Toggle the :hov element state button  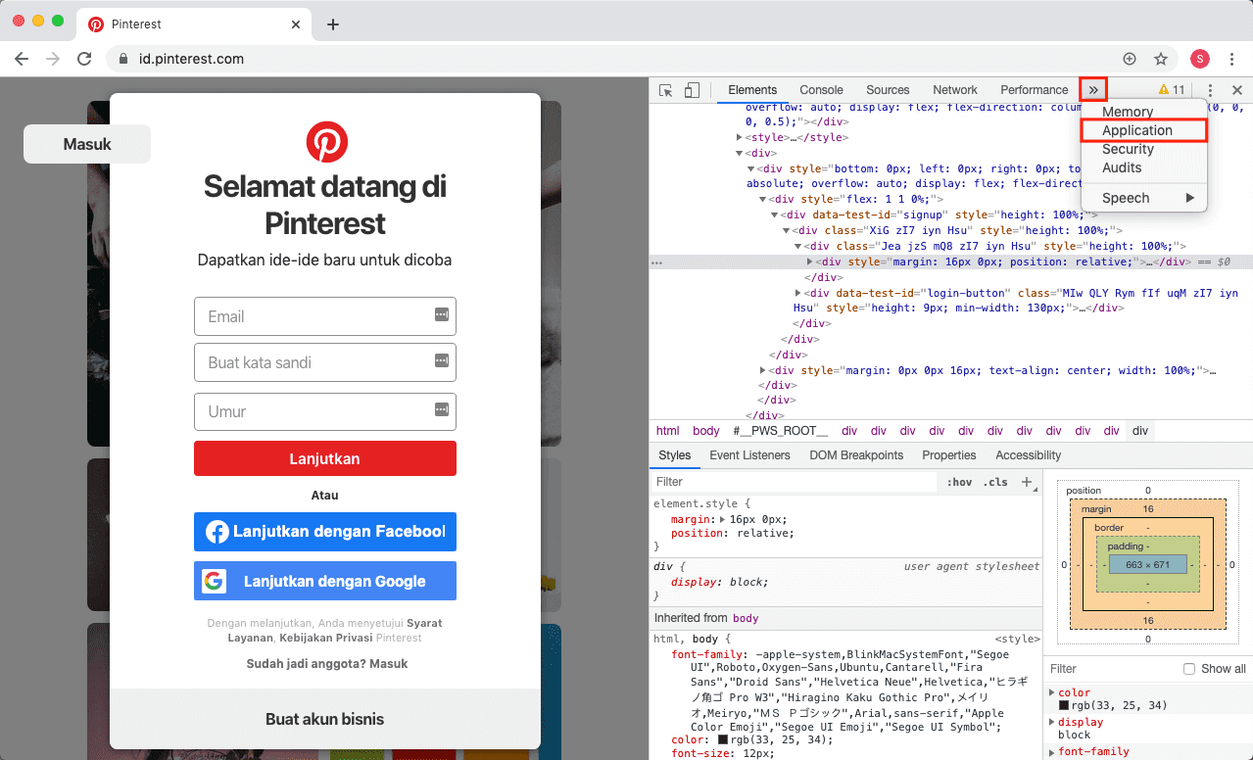[x=959, y=482]
